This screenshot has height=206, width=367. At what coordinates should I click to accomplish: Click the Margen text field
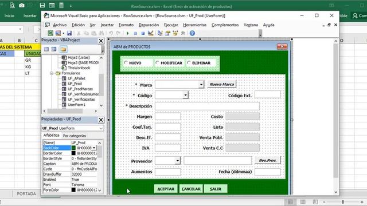[x=168, y=116]
